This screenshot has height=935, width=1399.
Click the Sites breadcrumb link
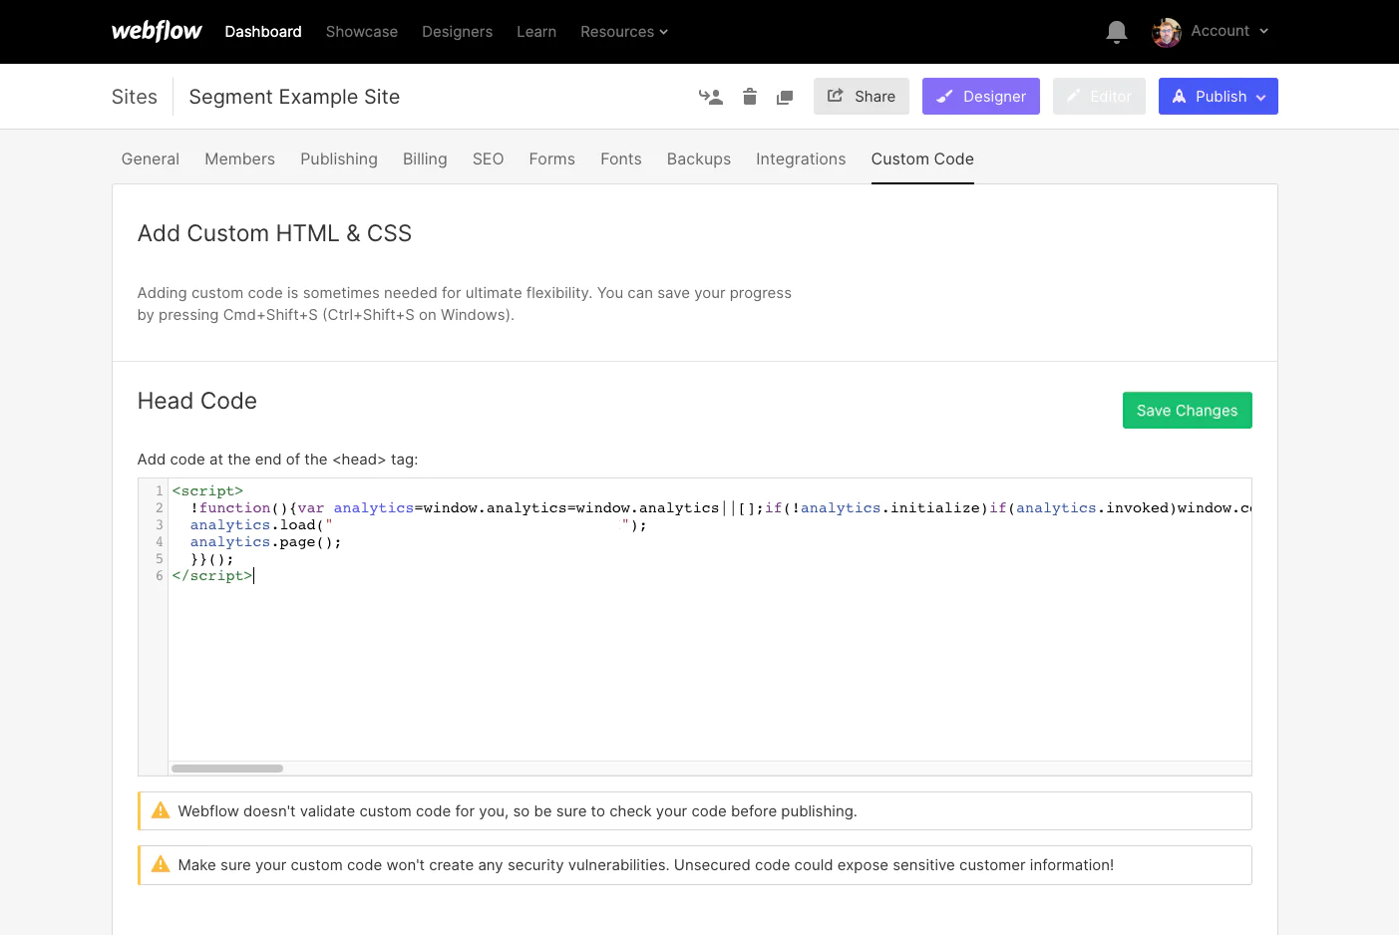click(x=135, y=97)
